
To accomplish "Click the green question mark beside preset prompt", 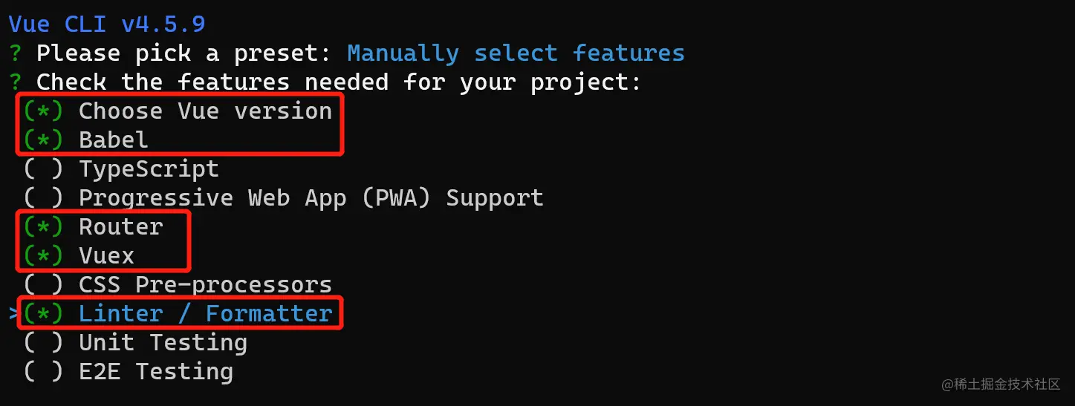I will (x=15, y=53).
